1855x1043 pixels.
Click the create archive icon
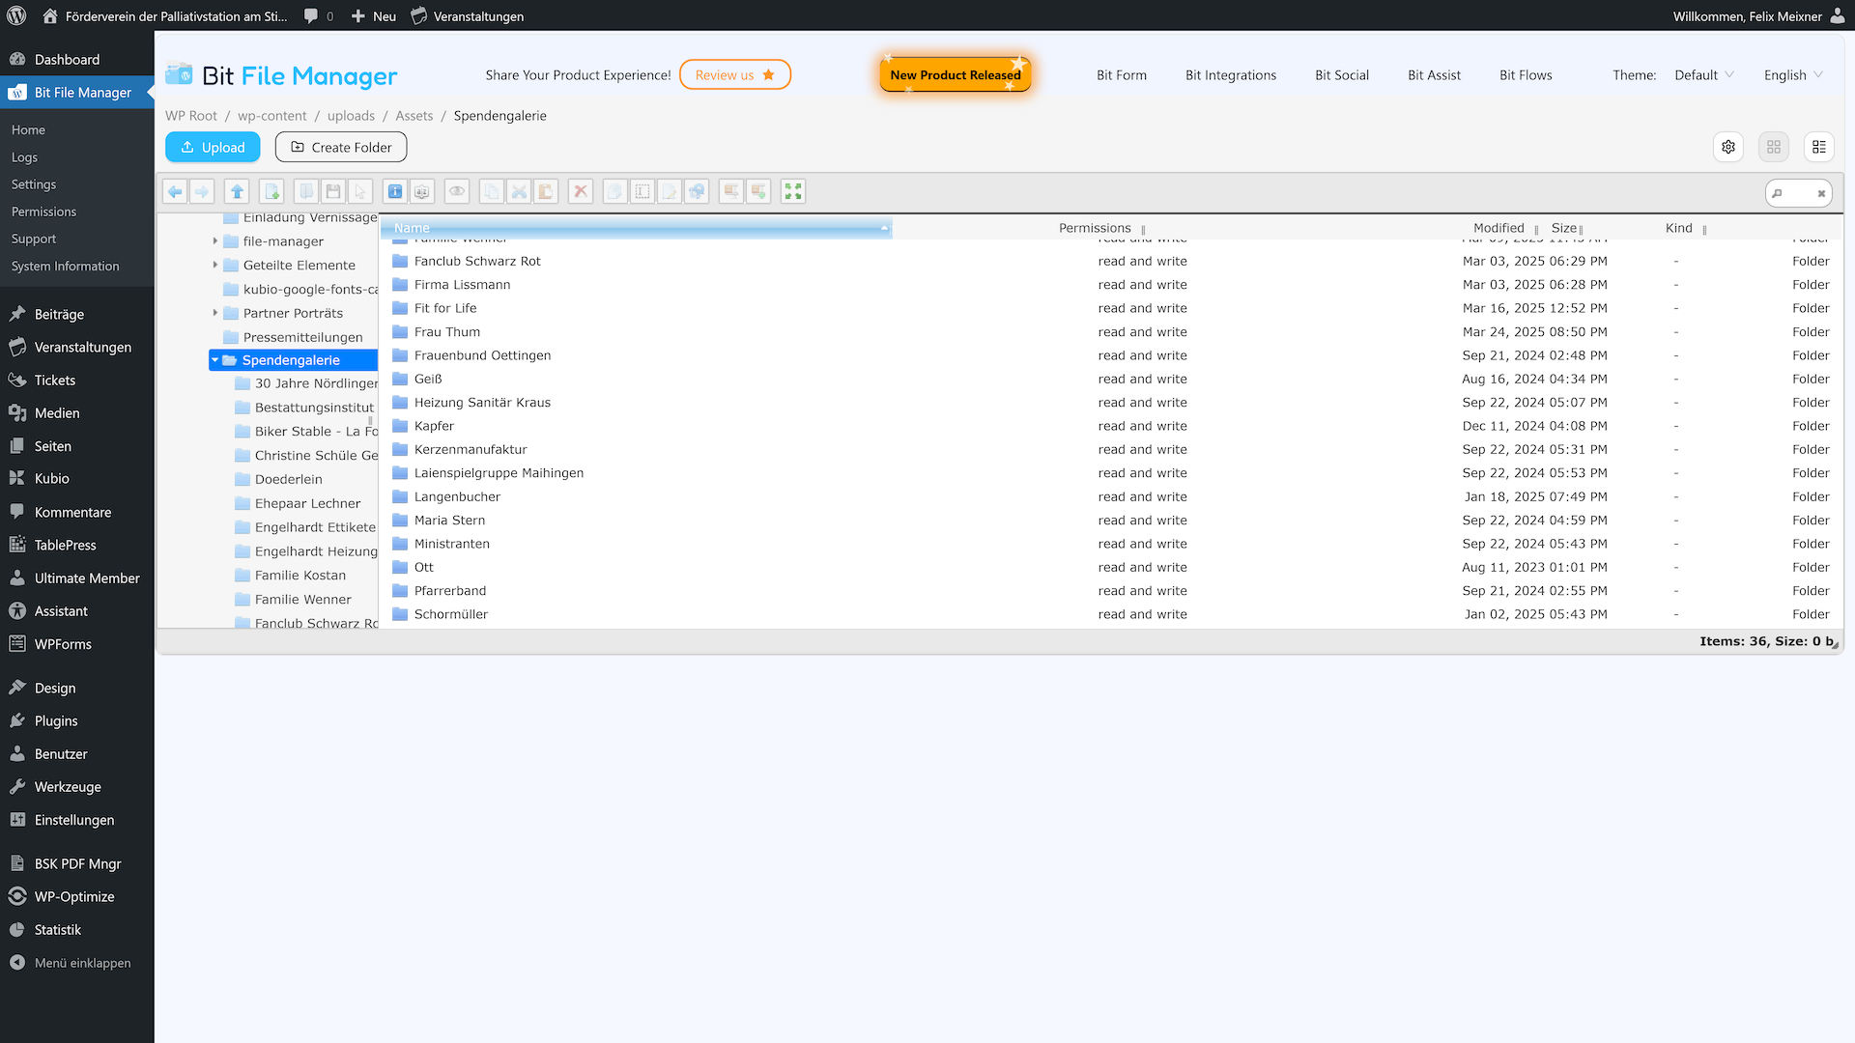(x=758, y=191)
